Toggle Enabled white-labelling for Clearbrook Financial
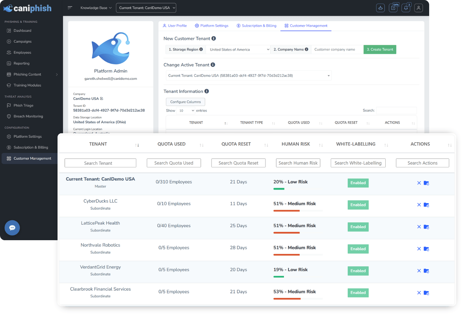 (358, 293)
